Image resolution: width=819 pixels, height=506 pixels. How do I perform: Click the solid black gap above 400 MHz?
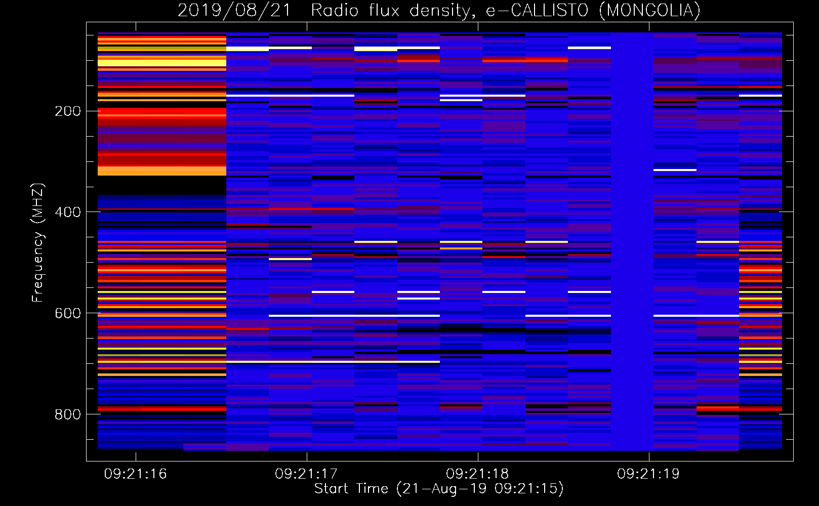[162, 185]
